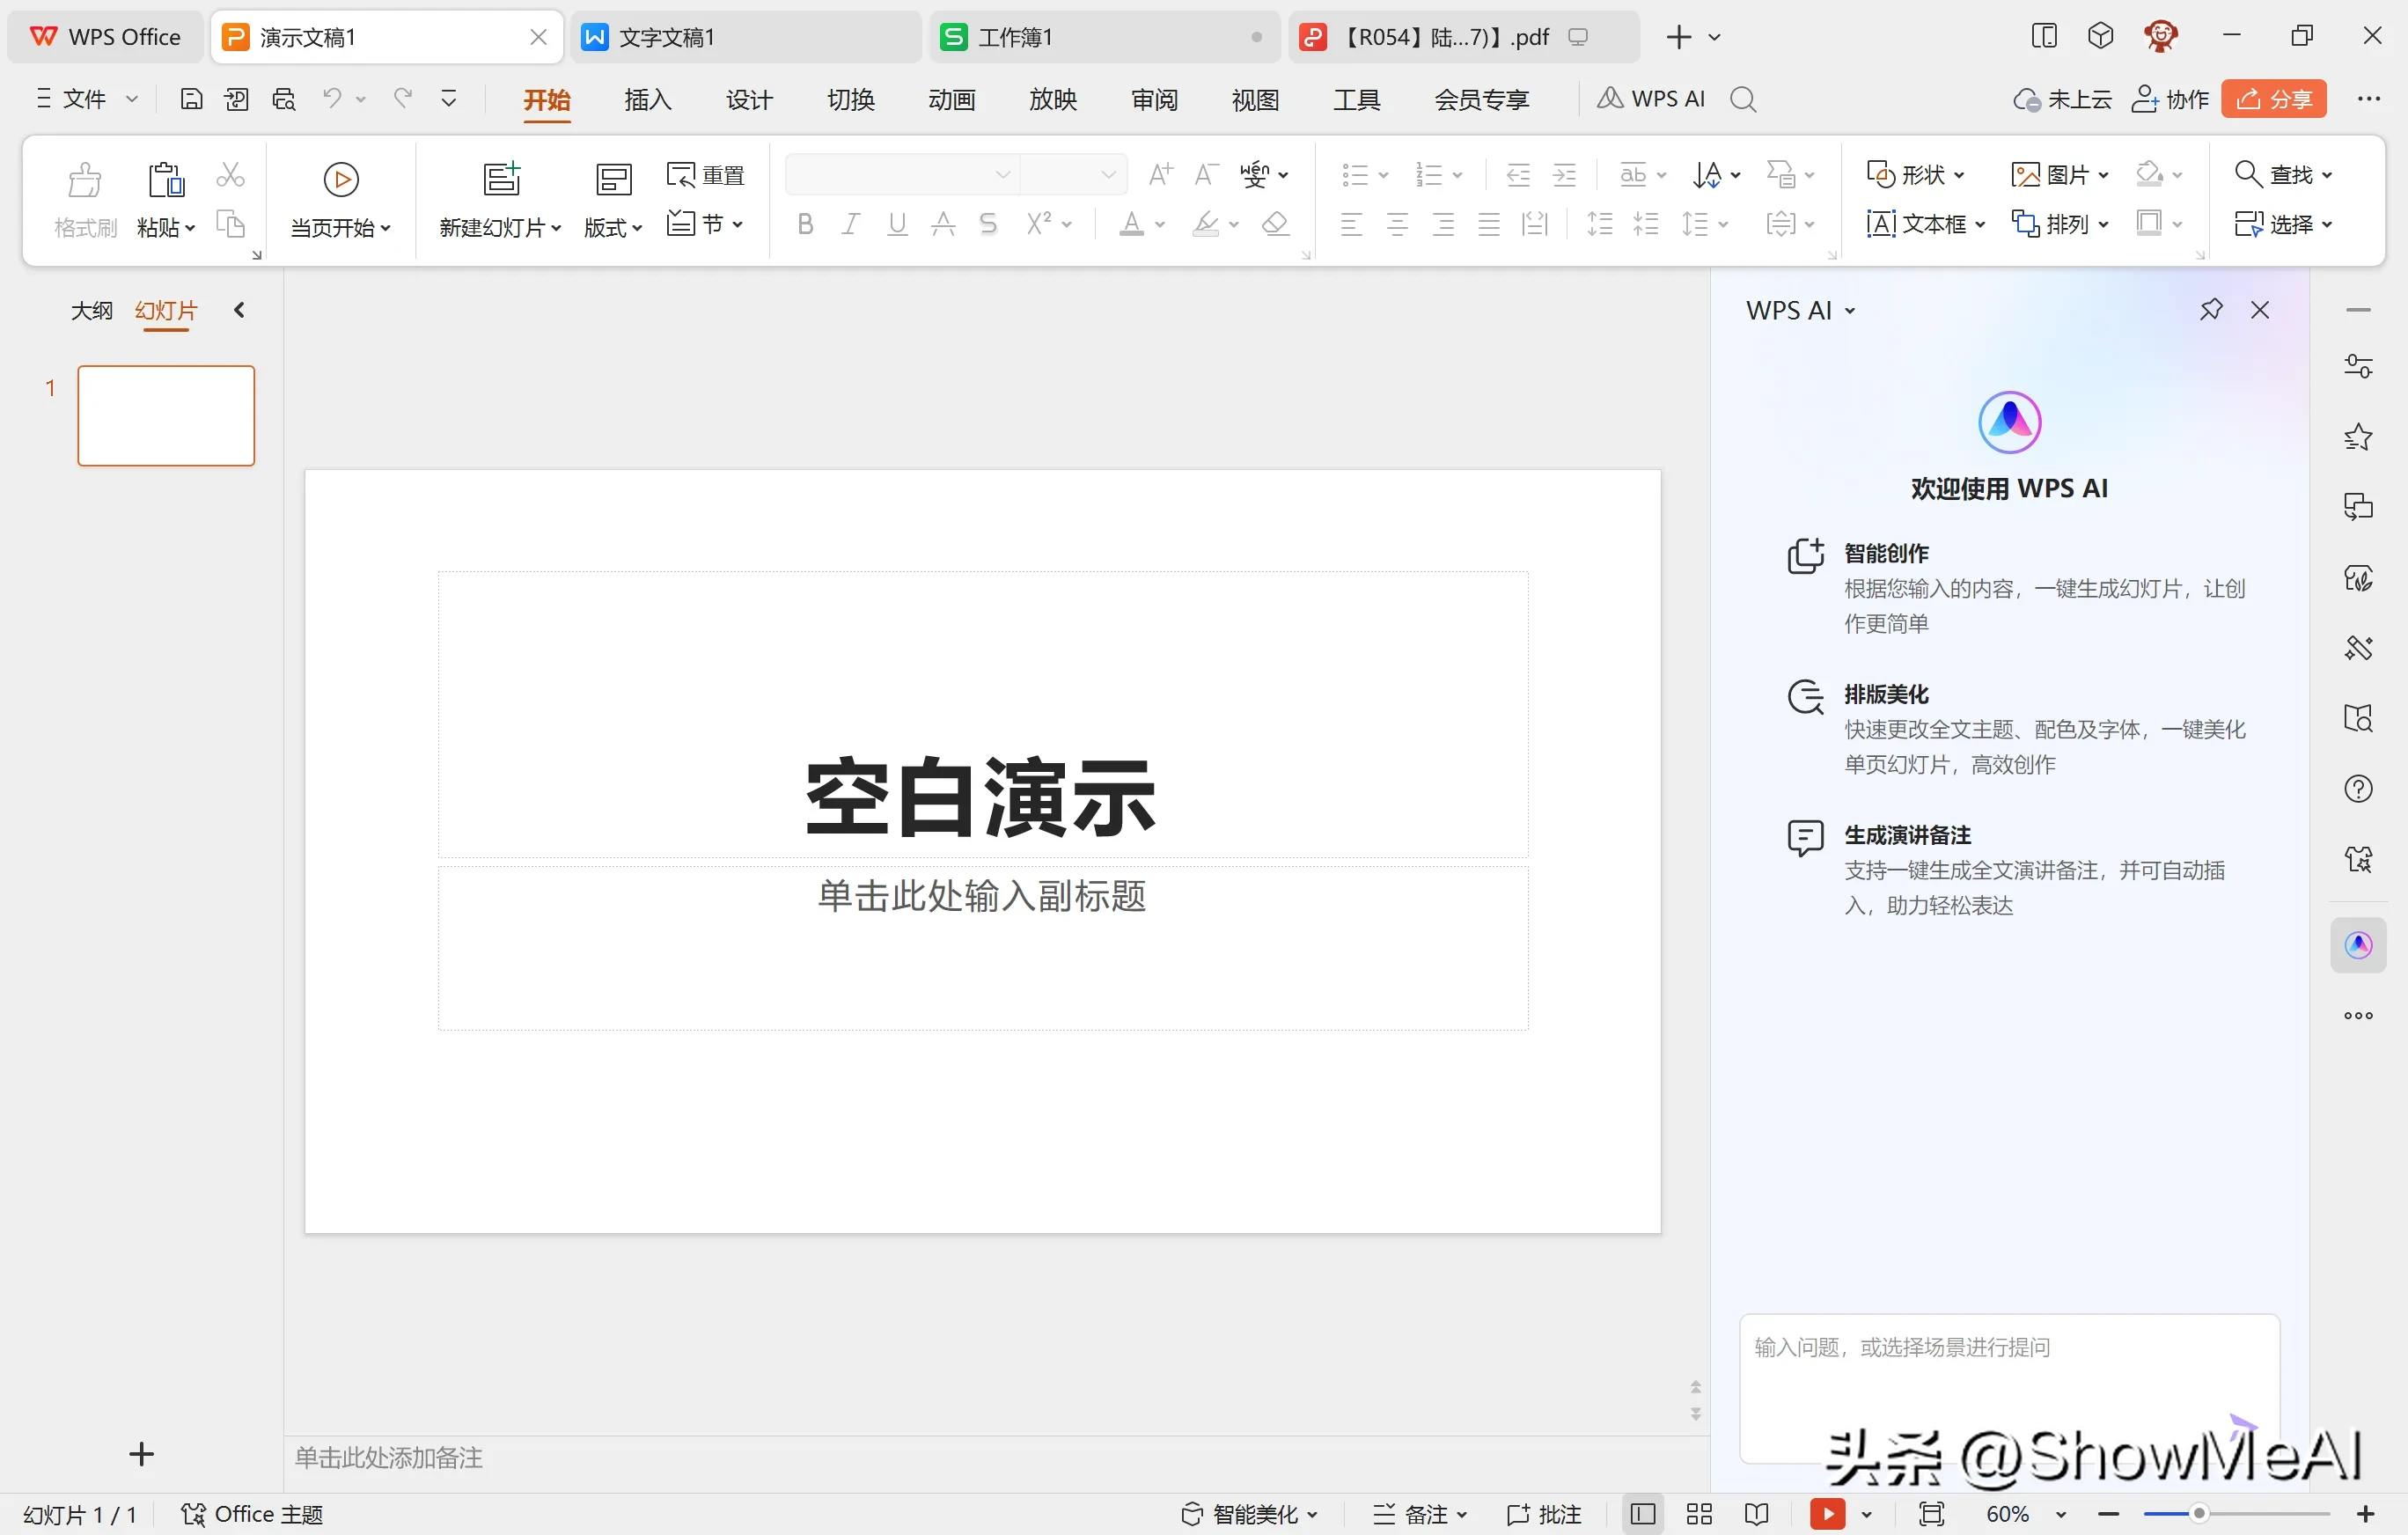Click the Format Painter (格式刷) icon
The height and width of the screenshot is (1535, 2408).
tap(85, 182)
